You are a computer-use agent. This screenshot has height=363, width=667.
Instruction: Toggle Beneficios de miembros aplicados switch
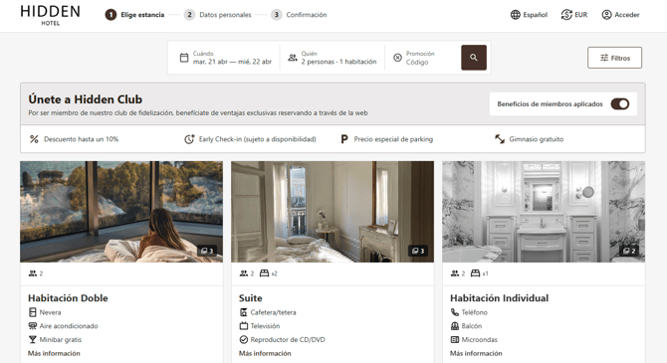click(x=620, y=104)
